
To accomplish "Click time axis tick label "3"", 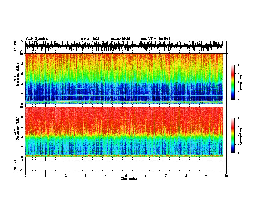I will coord(86,176).
